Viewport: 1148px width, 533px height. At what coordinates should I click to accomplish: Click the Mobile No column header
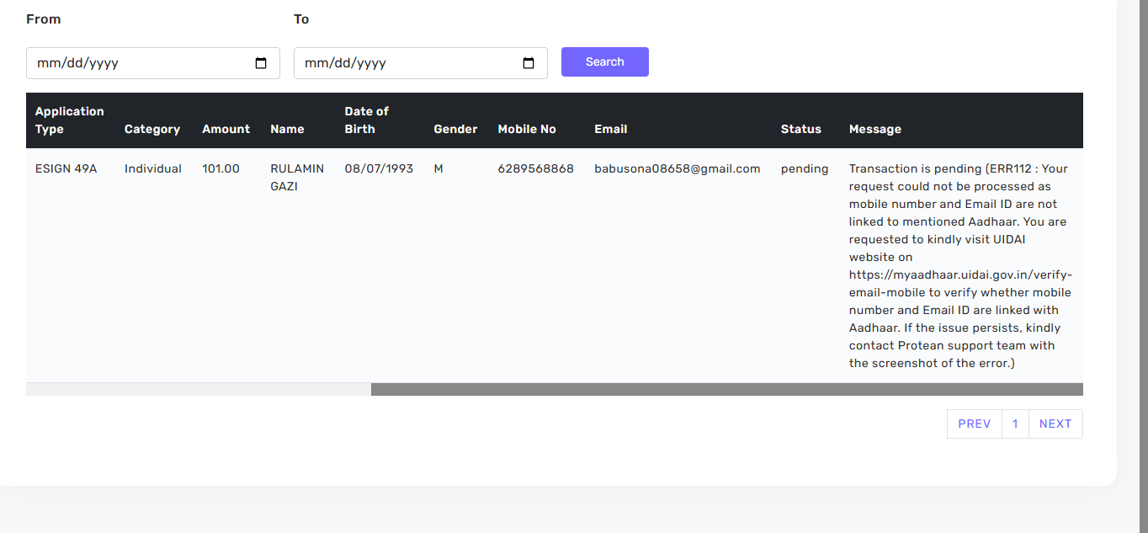(526, 130)
